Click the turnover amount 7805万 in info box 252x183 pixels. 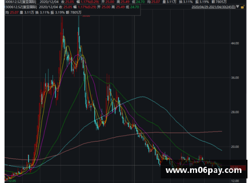pyautogui.click(x=76, y=13)
